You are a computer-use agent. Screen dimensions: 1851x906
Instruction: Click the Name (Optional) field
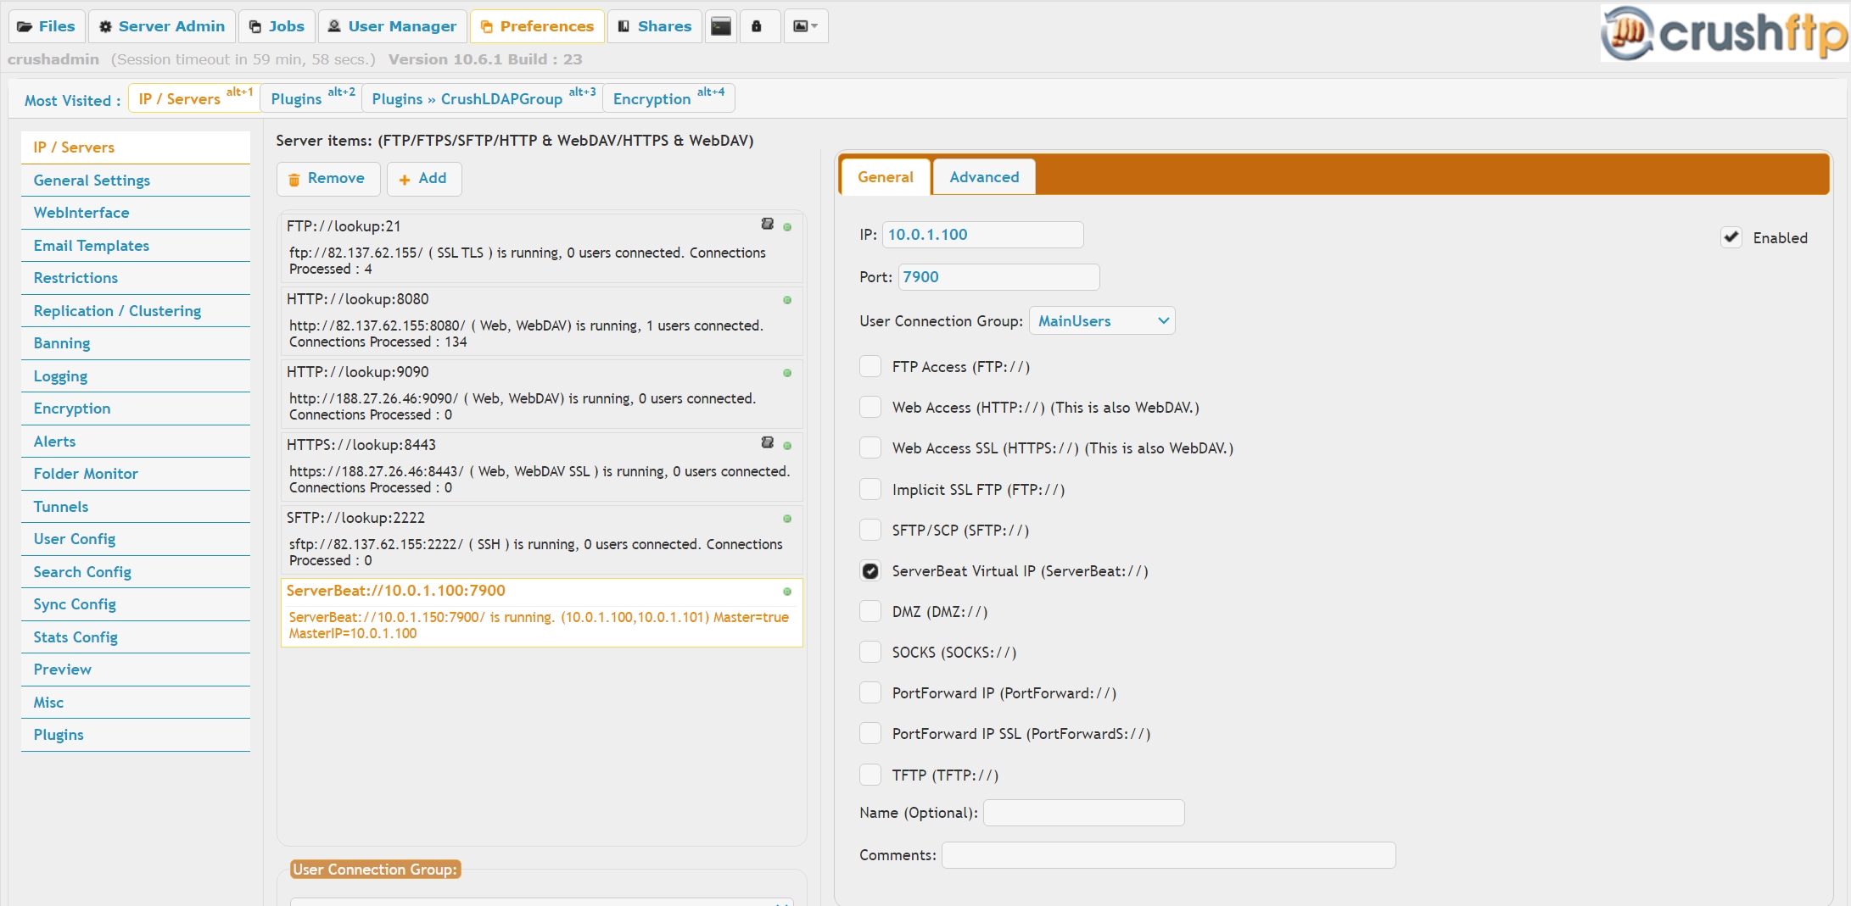tap(1083, 813)
